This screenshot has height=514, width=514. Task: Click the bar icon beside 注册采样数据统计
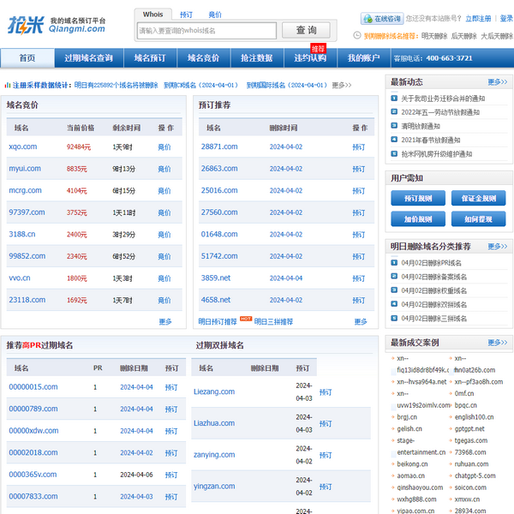(x=8, y=86)
